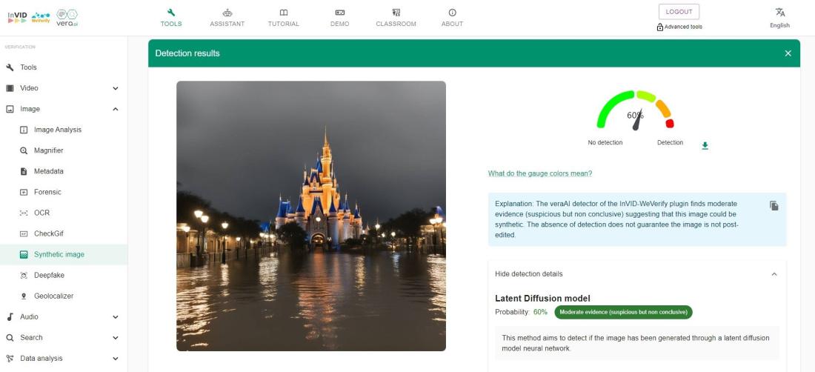Click the Audio music note icon
Image resolution: width=815 pixels, height=372 pixels.
10,317
